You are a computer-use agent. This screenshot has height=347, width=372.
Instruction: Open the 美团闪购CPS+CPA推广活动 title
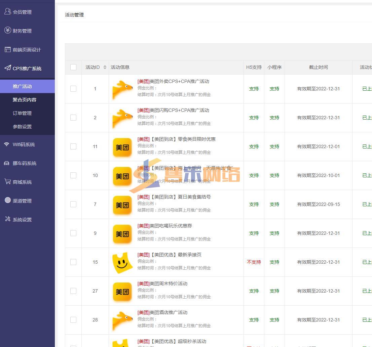point(173,111)
